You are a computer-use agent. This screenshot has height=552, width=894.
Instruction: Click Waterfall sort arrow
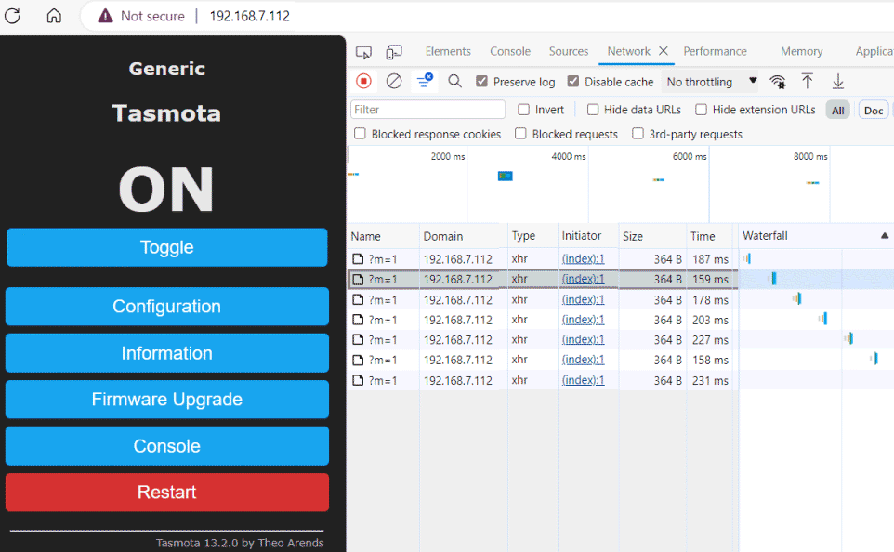(885, 235)
